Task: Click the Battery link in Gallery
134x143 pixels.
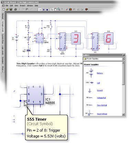Action: tap(100, 73)
